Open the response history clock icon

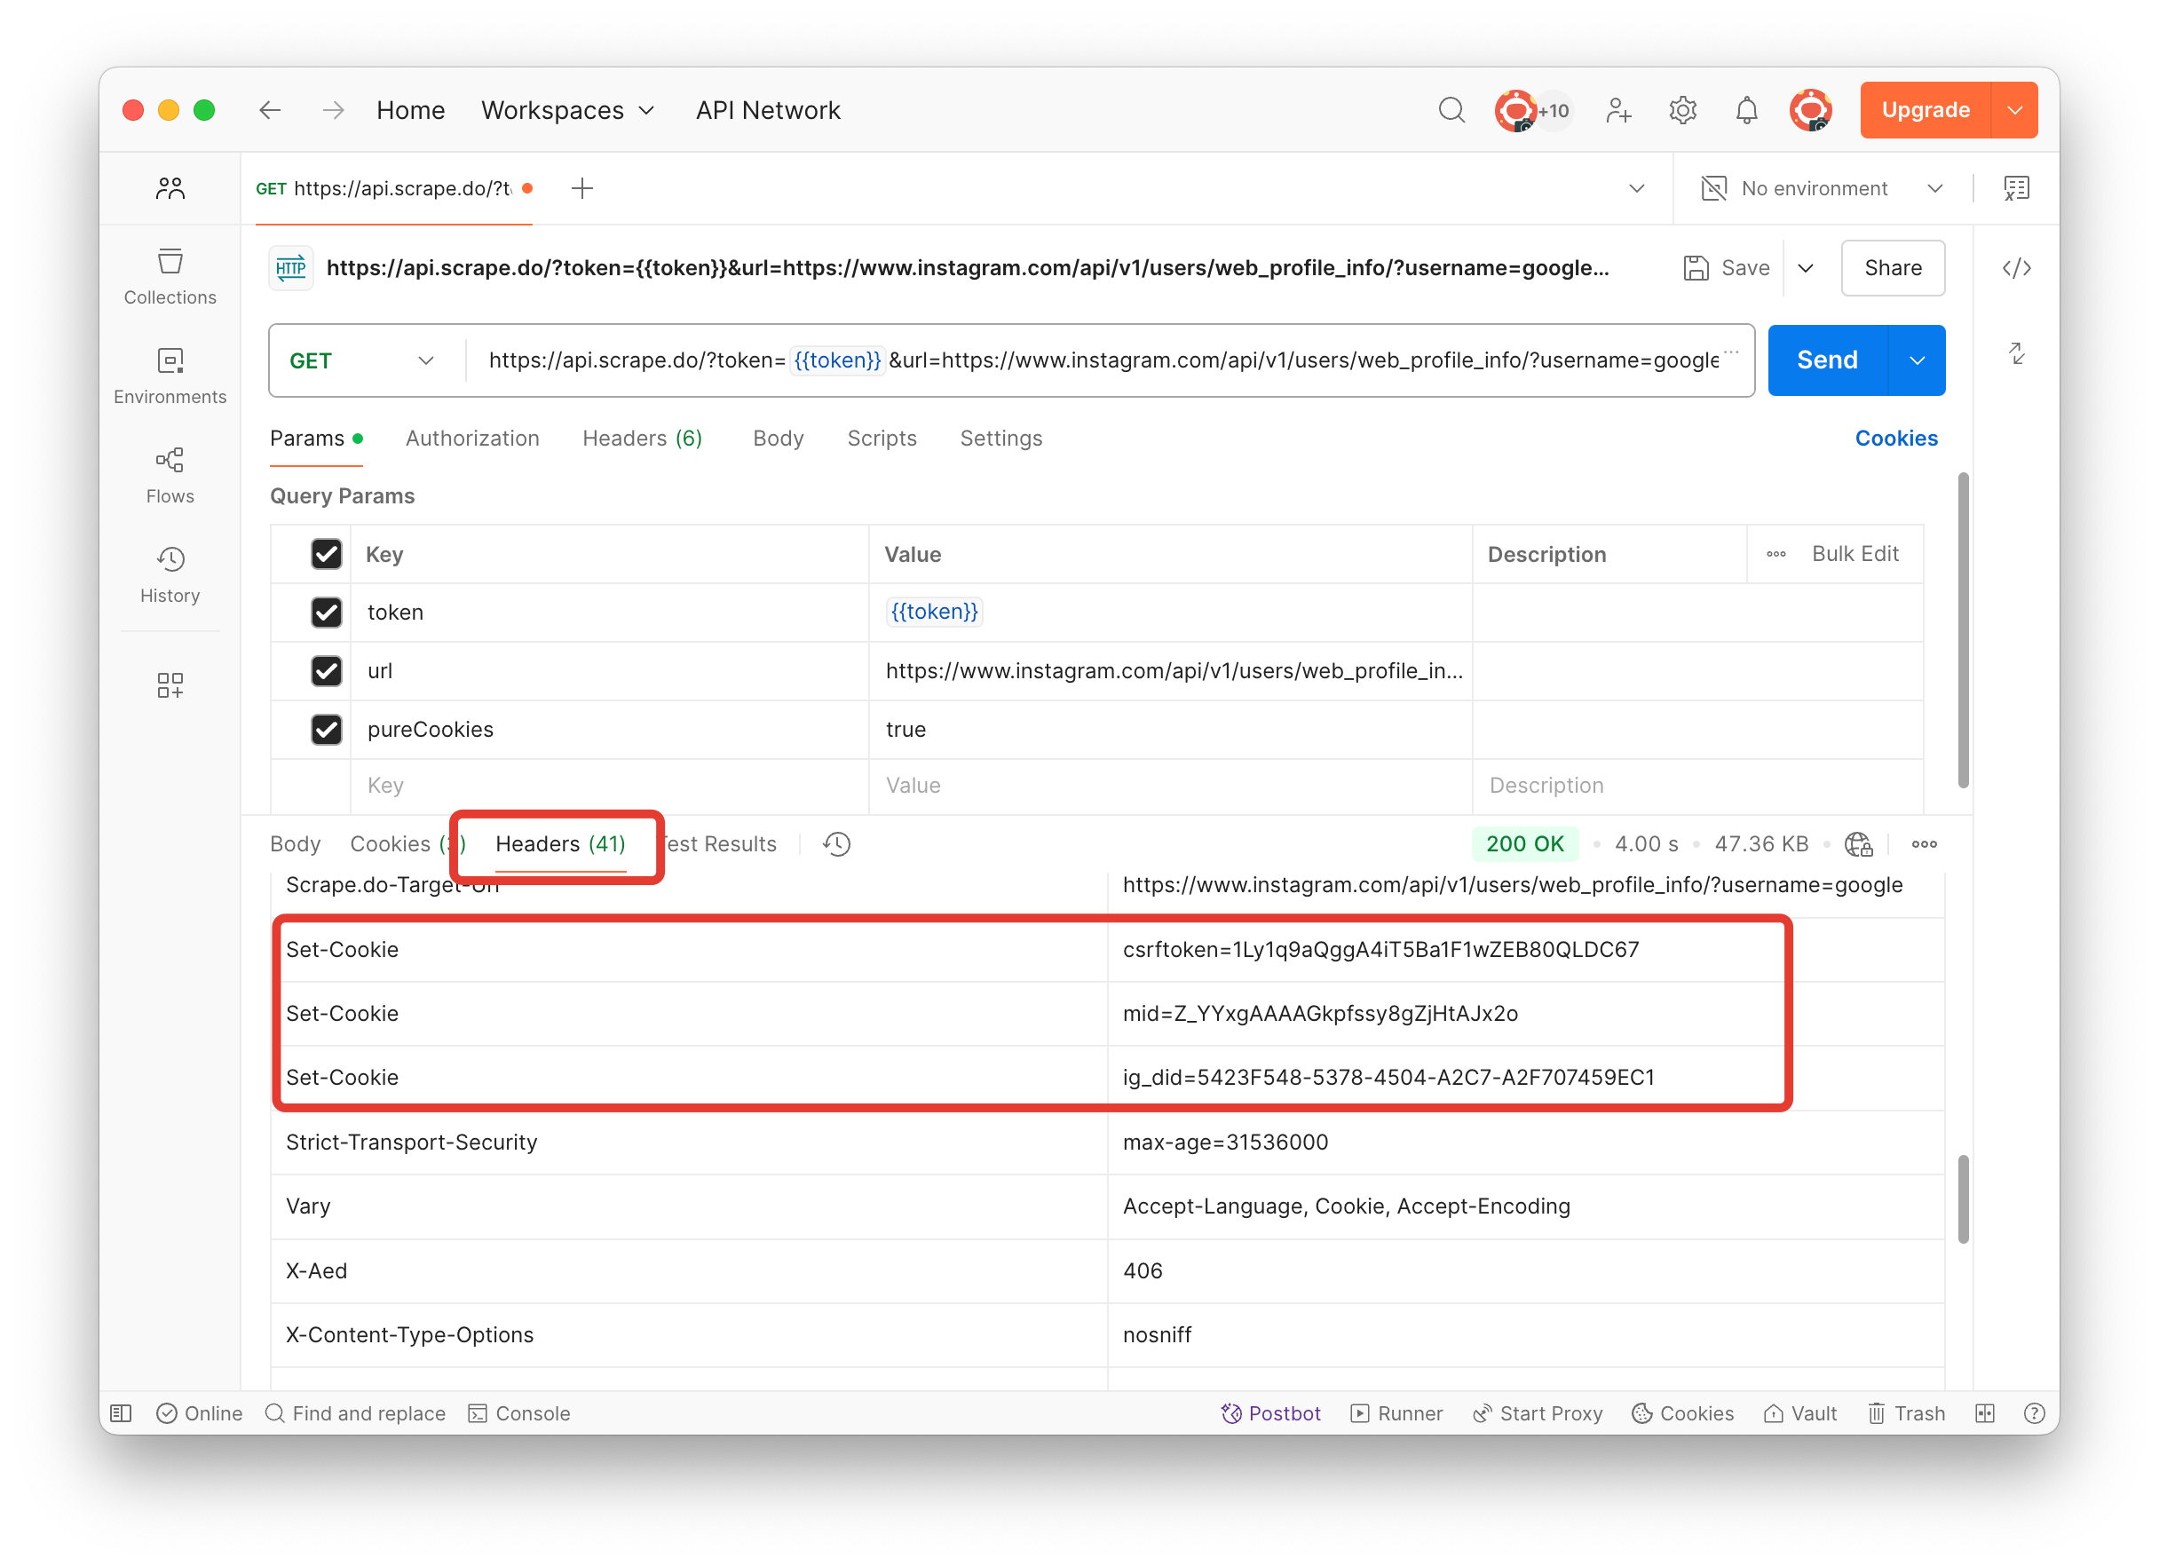(x=835, y=843)
